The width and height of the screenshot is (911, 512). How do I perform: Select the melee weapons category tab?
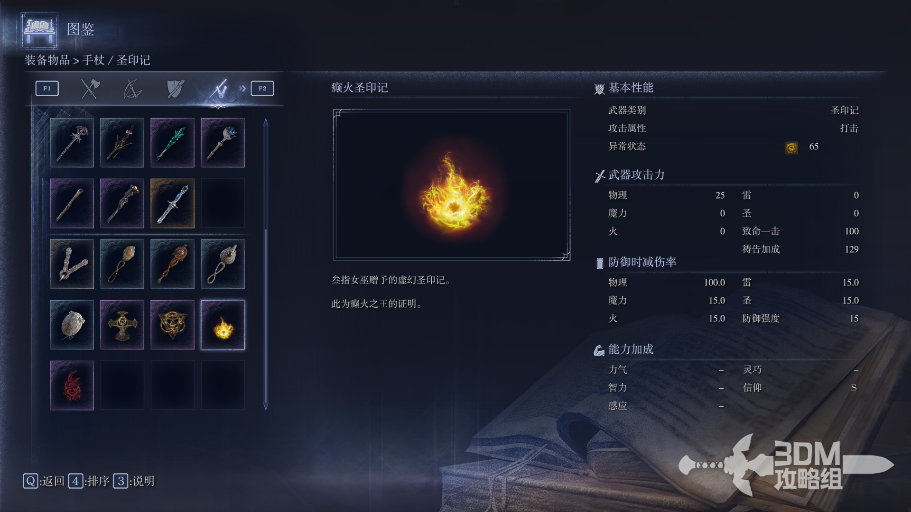click(90, 89)
